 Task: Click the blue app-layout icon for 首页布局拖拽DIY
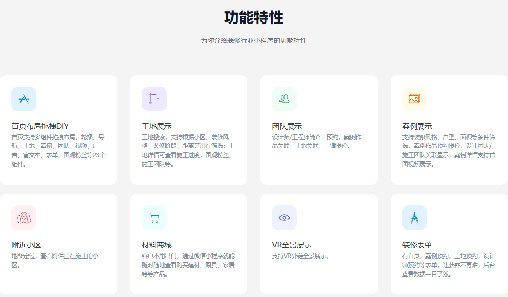point(24,99)
